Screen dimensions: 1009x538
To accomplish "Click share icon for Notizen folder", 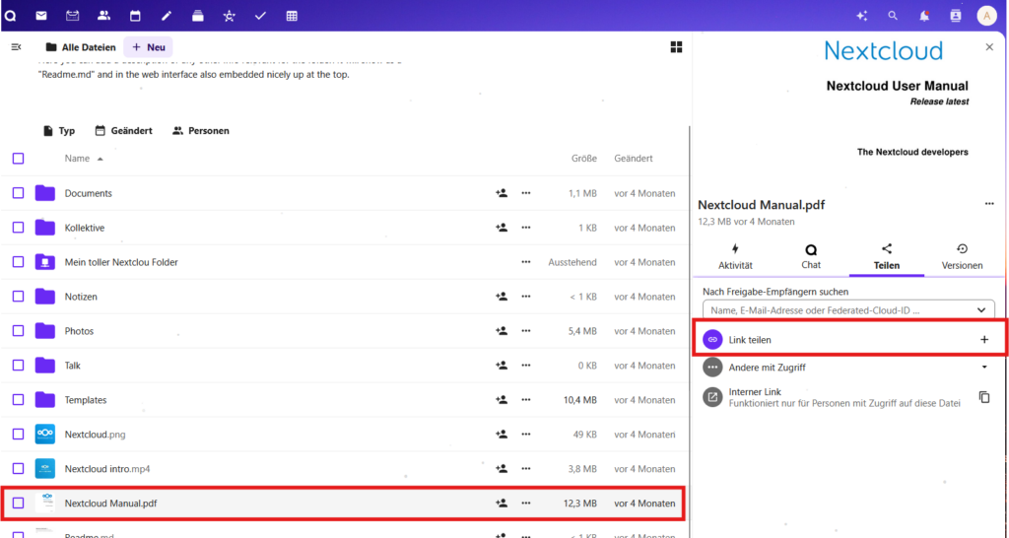I will point(502,297).
